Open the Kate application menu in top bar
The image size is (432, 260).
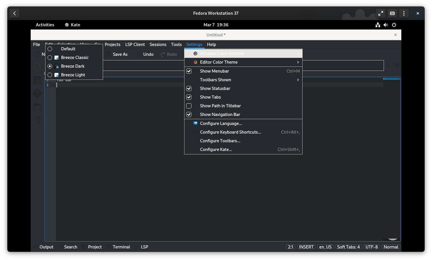pyautogui.click(x=72, y=25)
